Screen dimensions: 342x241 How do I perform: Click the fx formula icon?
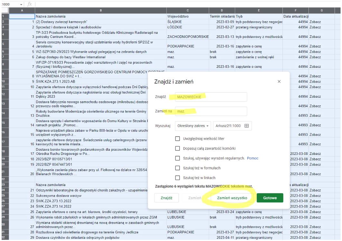[x=30, y=4]
